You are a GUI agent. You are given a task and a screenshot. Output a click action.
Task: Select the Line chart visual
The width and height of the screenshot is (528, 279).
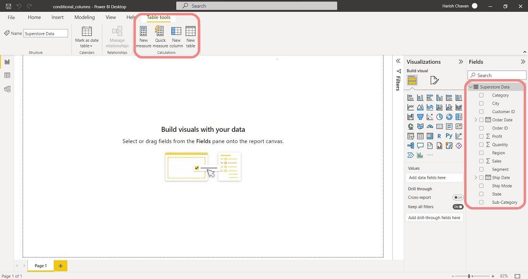coord(410,107)
